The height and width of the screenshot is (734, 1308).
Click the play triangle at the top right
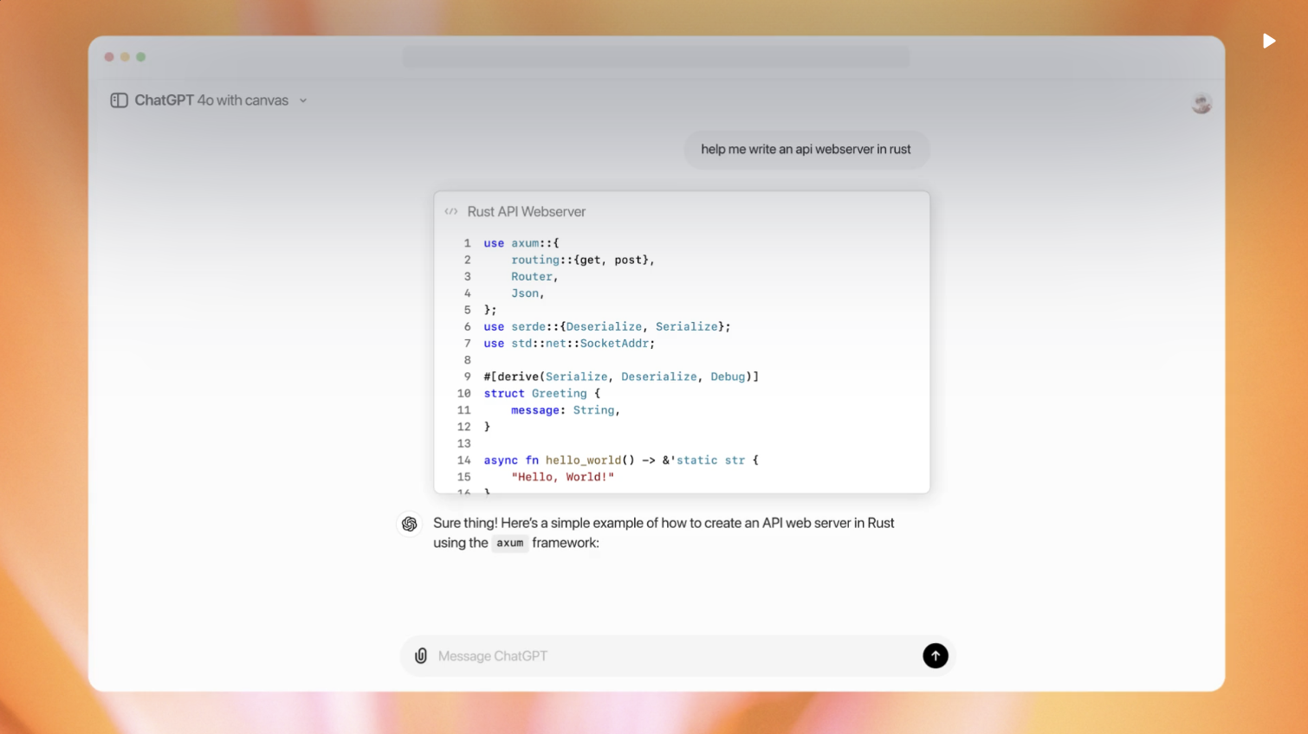tap(1269, 41)
